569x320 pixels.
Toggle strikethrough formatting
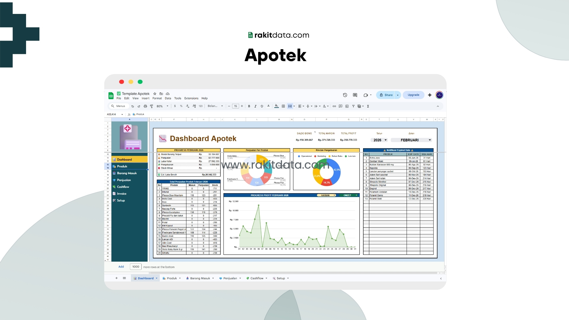(x=262, y=106)
